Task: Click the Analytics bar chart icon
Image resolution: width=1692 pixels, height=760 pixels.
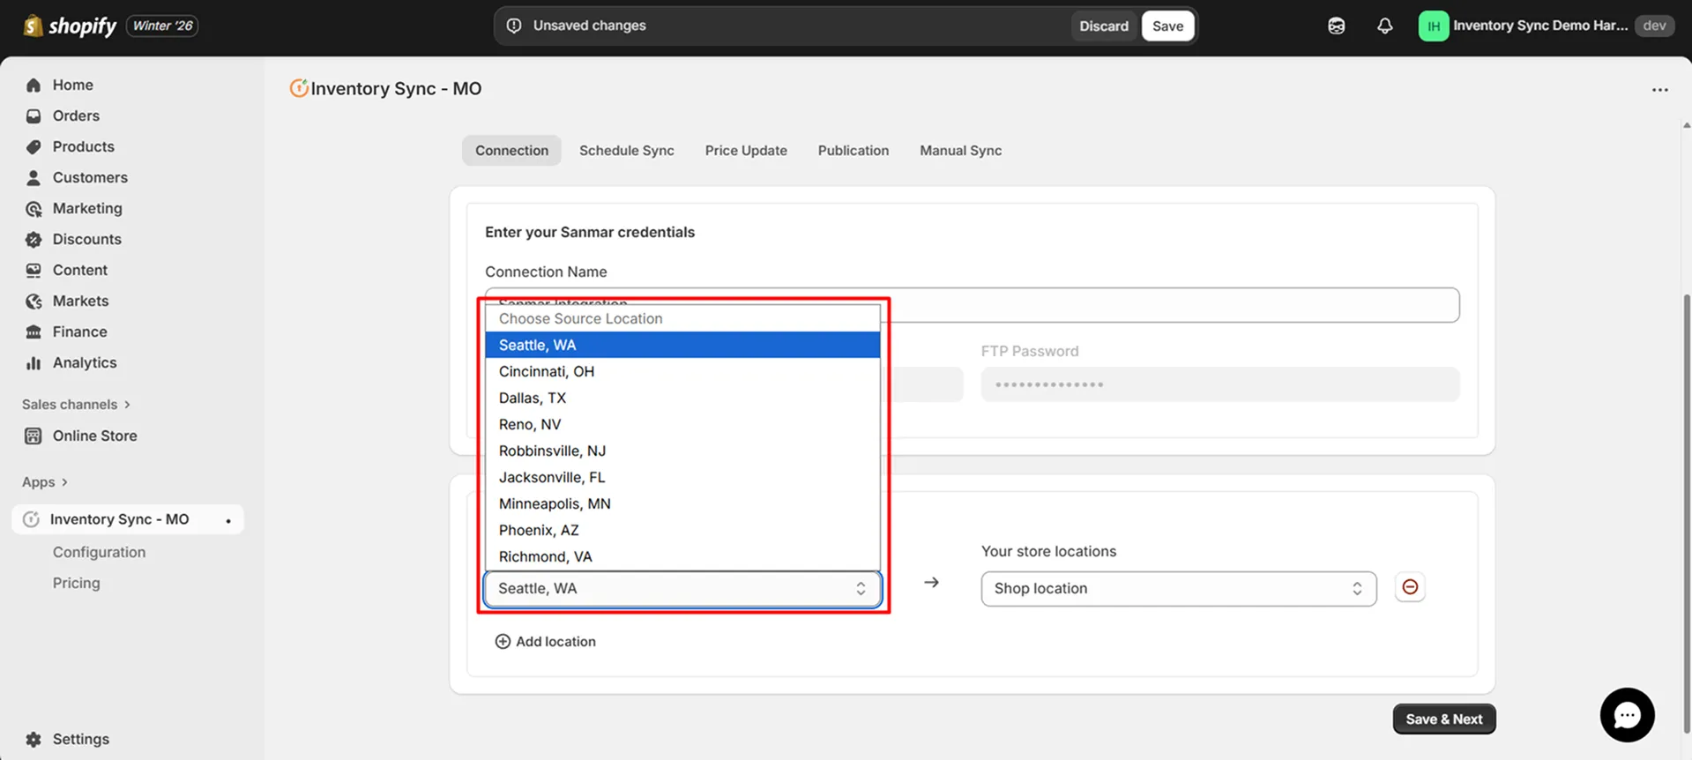Action: click(34, 362)
